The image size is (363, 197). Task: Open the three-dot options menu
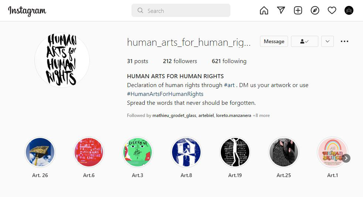click(x=345, y=41)
